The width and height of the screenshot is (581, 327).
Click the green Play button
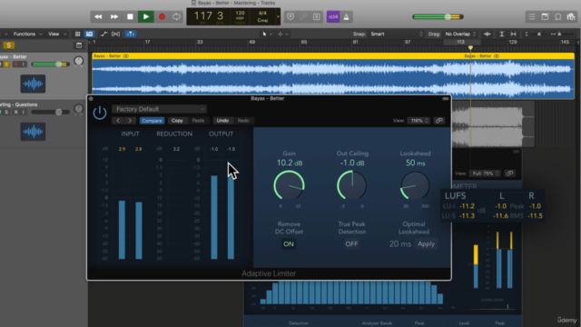[x=146, y=16]
